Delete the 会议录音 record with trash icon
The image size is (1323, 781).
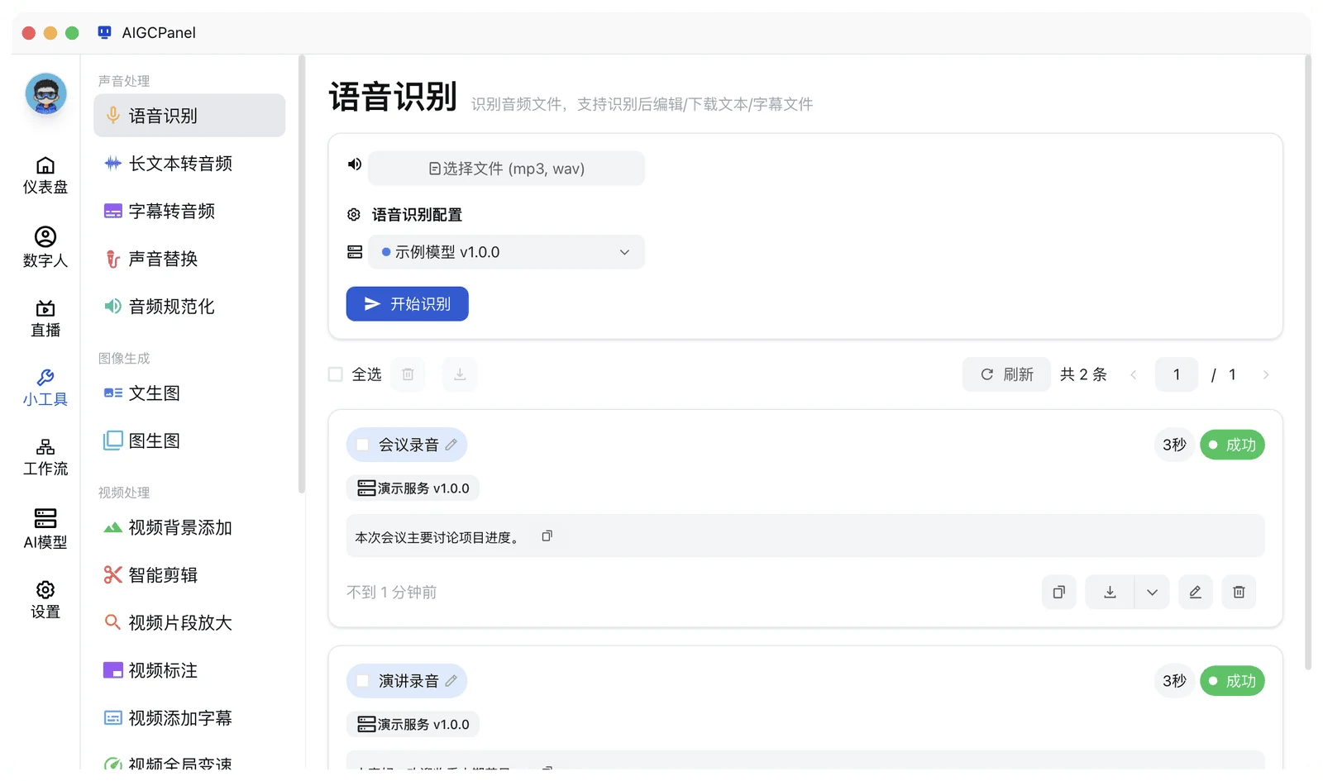(x=1239, y=592)
